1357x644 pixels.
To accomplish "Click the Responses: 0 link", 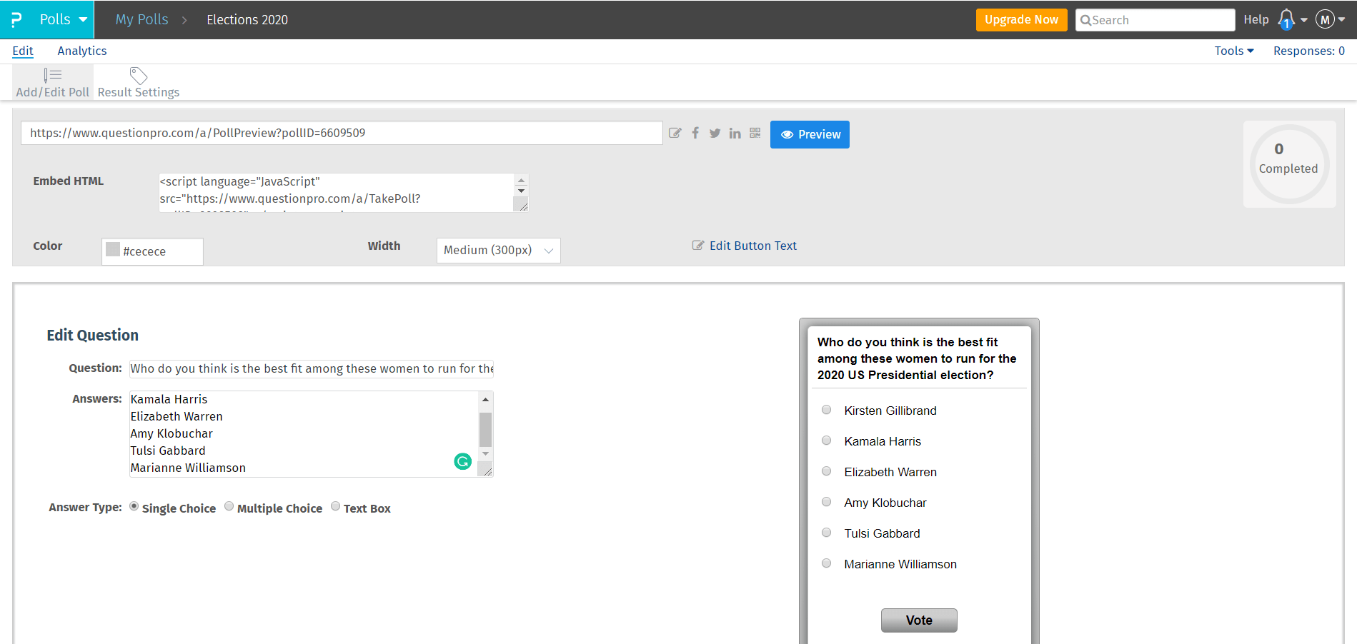I will pyautogui.click(x=1309, y=51).
